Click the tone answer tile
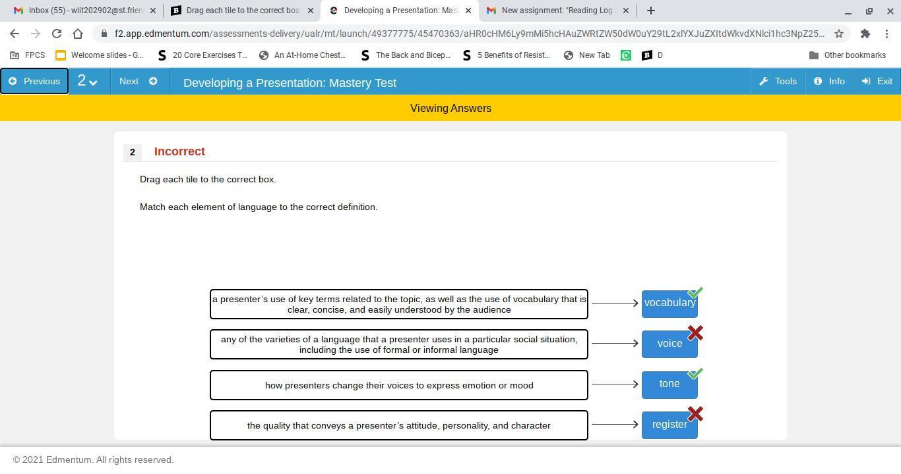Image resolution: width=901 pixels, height=474 pixels. click(669, 384)
